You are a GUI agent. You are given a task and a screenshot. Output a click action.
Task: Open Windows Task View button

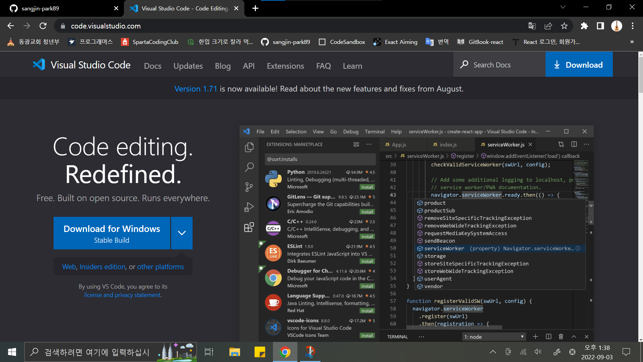(x=209, y=352)
